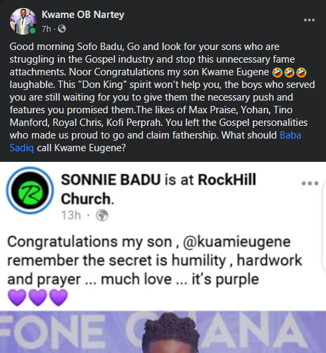Open Sonnie Badu post three-dot options

pyautogui.click(x=310, y=183)
